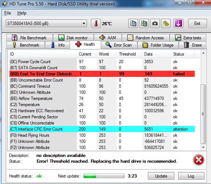The image size is (211, 184).
Task: Select the Info tab
Action: pyautogui.click(x=57, y=45)
